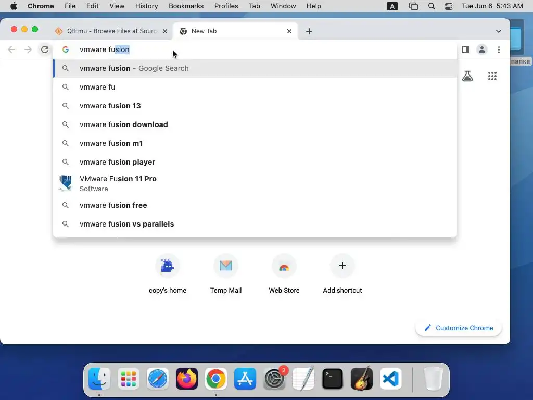Screen dimensions: 533x400
Task: Reload the current page
Action: click(45, 49)
